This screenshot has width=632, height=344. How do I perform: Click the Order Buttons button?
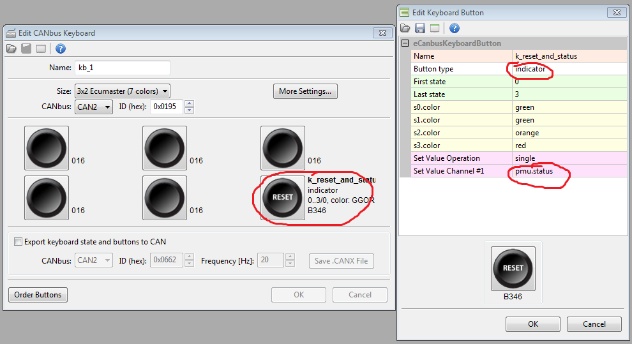coord(38,295)
